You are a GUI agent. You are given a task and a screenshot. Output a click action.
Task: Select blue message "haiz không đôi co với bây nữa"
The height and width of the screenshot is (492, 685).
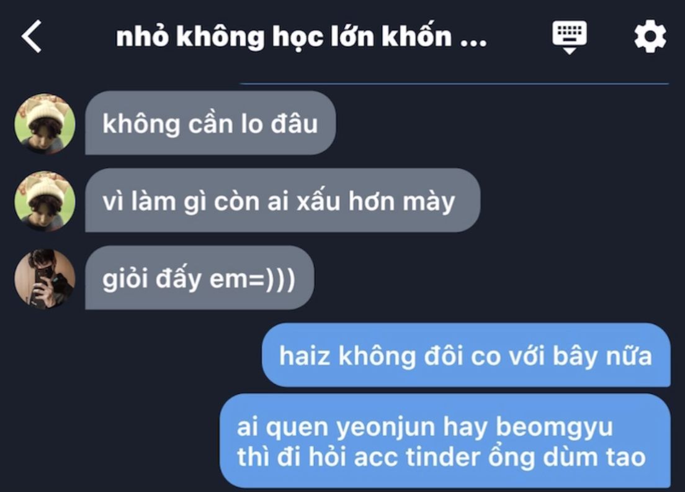[466, 355]
